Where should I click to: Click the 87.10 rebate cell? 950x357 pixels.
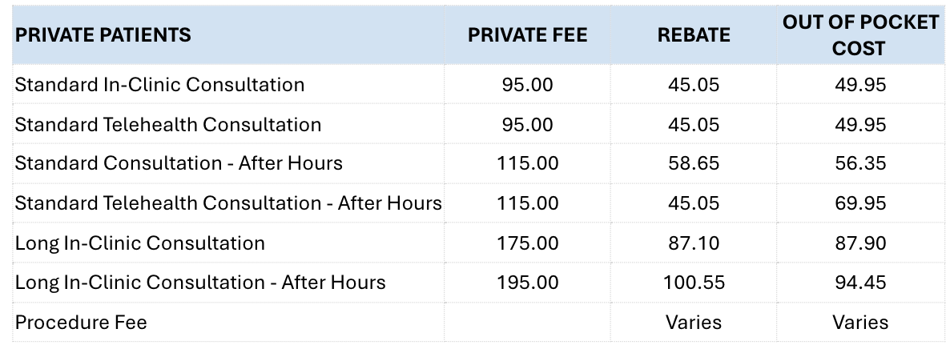694,243
